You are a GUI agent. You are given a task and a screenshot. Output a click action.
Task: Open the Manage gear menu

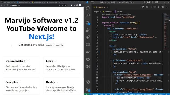pyautogui.click(x=88, y=89)
